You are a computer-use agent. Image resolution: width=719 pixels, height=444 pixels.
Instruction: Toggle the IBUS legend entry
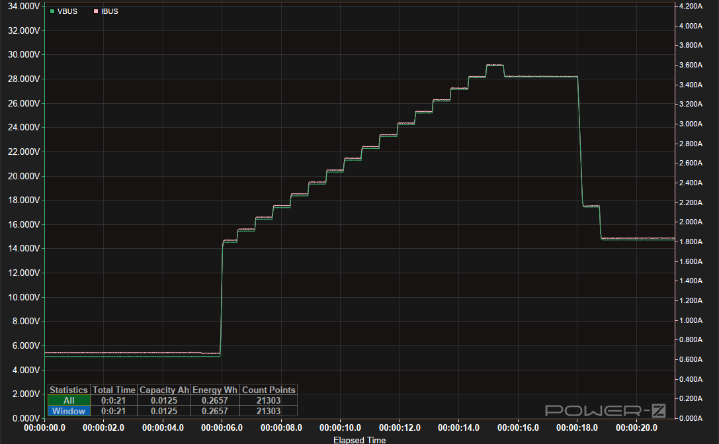click(x=106, y=11)
